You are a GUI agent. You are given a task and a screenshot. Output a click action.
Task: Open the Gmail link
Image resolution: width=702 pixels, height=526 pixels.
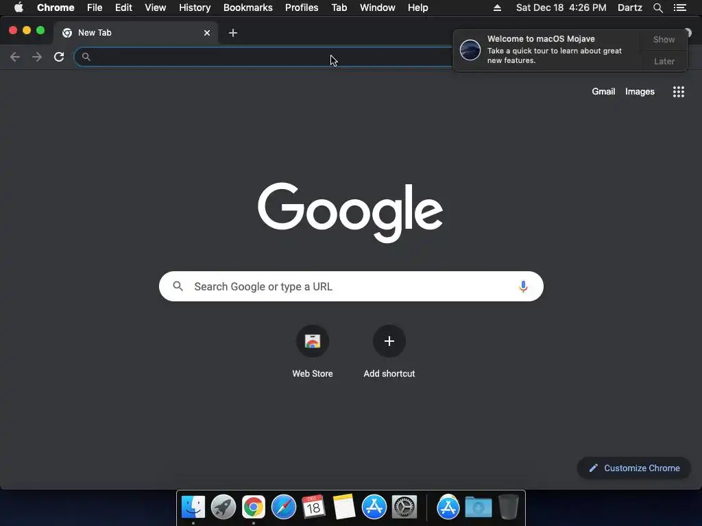coord(603,91)
